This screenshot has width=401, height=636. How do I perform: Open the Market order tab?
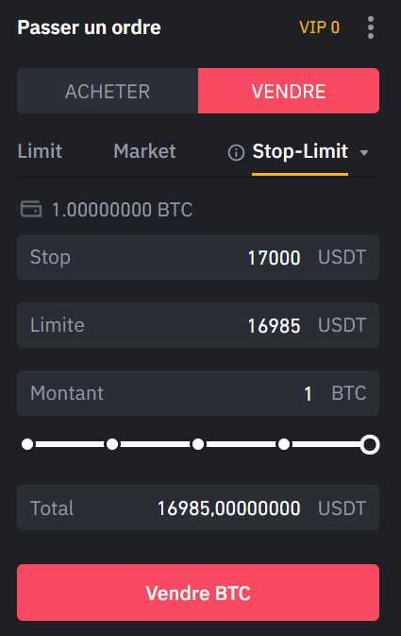click(x=144, y=151)
